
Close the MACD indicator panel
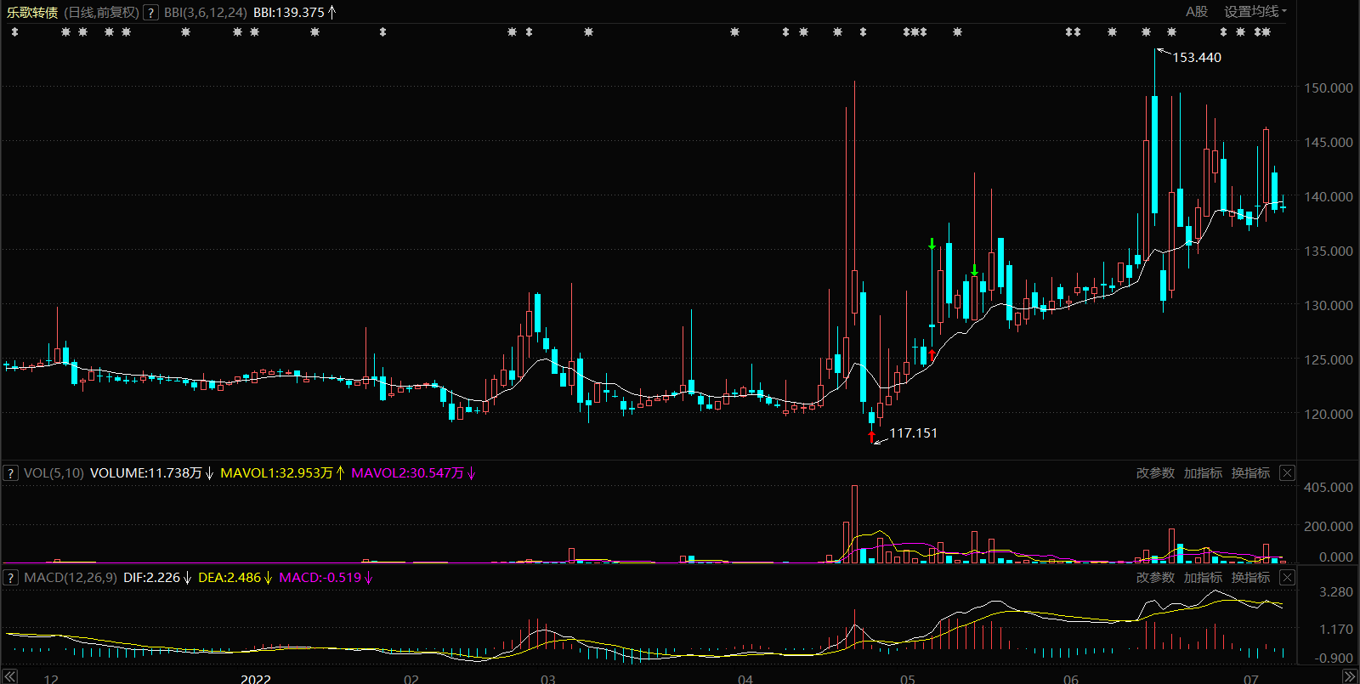[1288, 578]
